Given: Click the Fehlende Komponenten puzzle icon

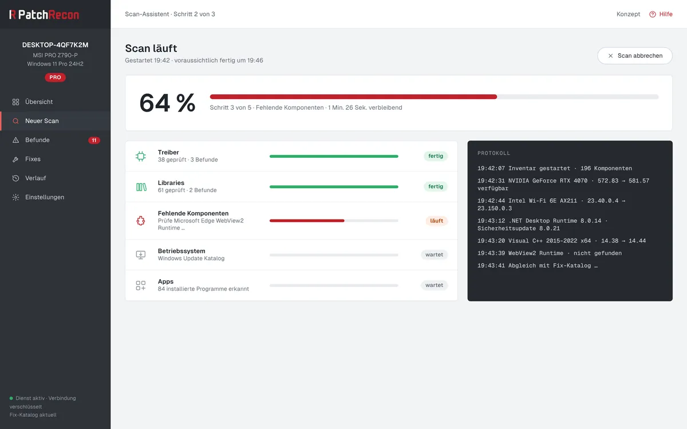Looking at the screenshot, I should (141, 221).
